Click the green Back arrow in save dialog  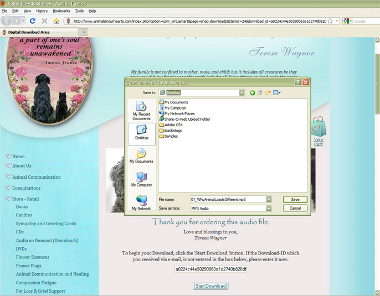click(x=253, y=93)
